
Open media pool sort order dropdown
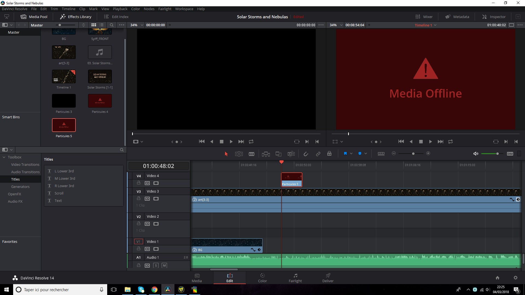click(83, 25)
